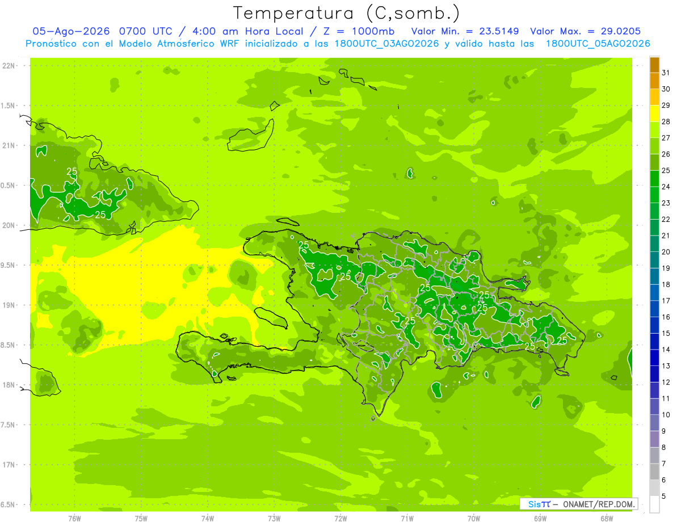
Task: Click the "68W" longitude label
Action: click(x=607, y=519)
